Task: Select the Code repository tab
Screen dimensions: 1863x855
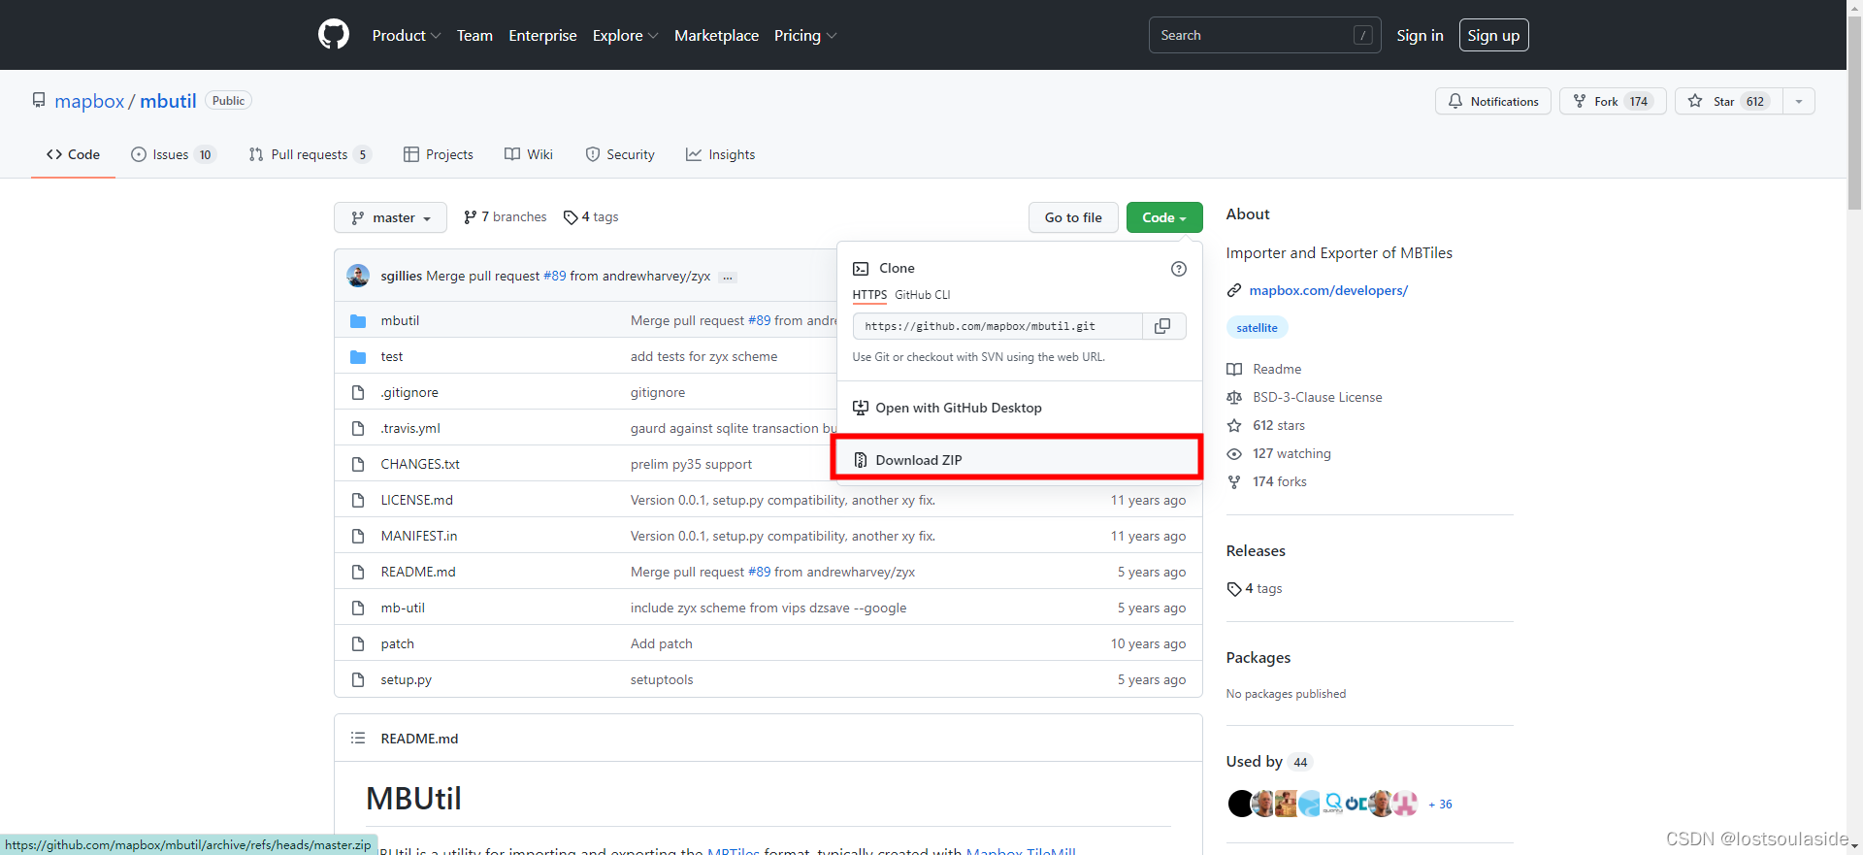Action: pyautogui.click(x=73, y=154)
